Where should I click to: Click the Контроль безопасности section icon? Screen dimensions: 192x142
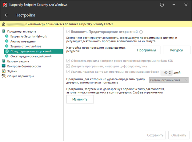pyautogui.click(x=4, y=66)
